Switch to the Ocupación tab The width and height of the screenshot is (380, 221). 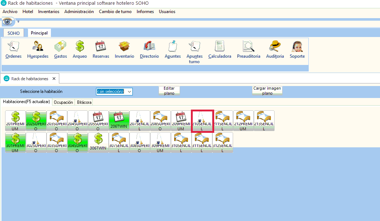point(63,102)
